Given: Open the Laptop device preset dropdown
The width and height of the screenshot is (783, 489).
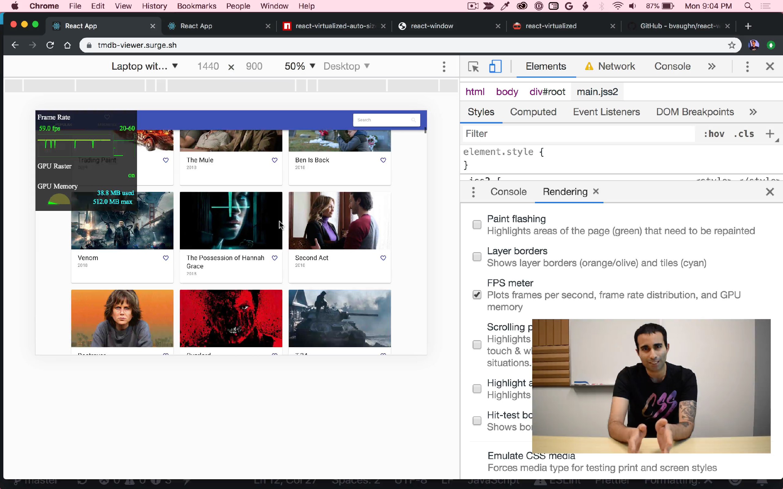Looking at the screenshot, I should pyautogui.click(x=144, y=66).
